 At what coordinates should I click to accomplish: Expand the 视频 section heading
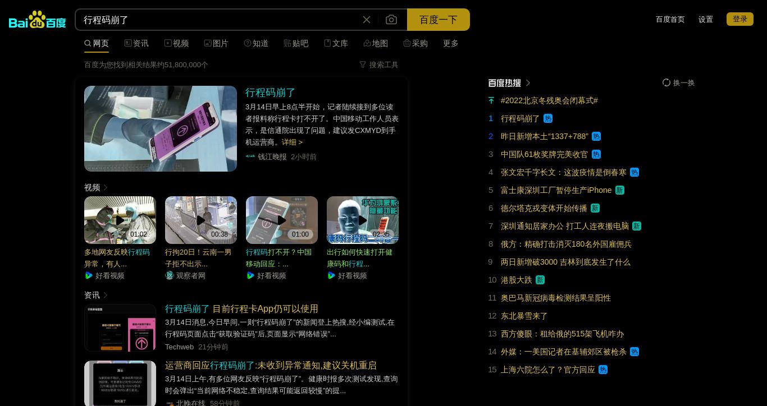point(96,187)
